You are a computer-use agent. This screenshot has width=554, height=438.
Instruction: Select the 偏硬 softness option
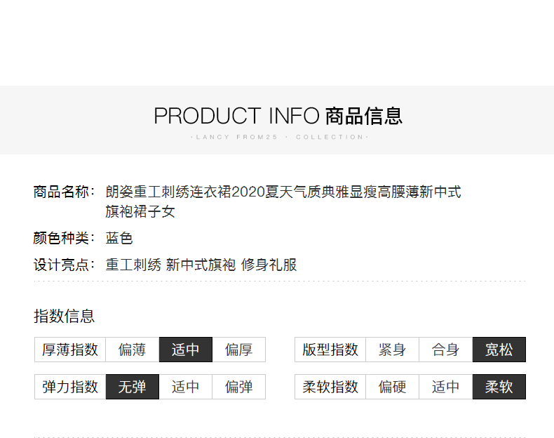point(392,387)
